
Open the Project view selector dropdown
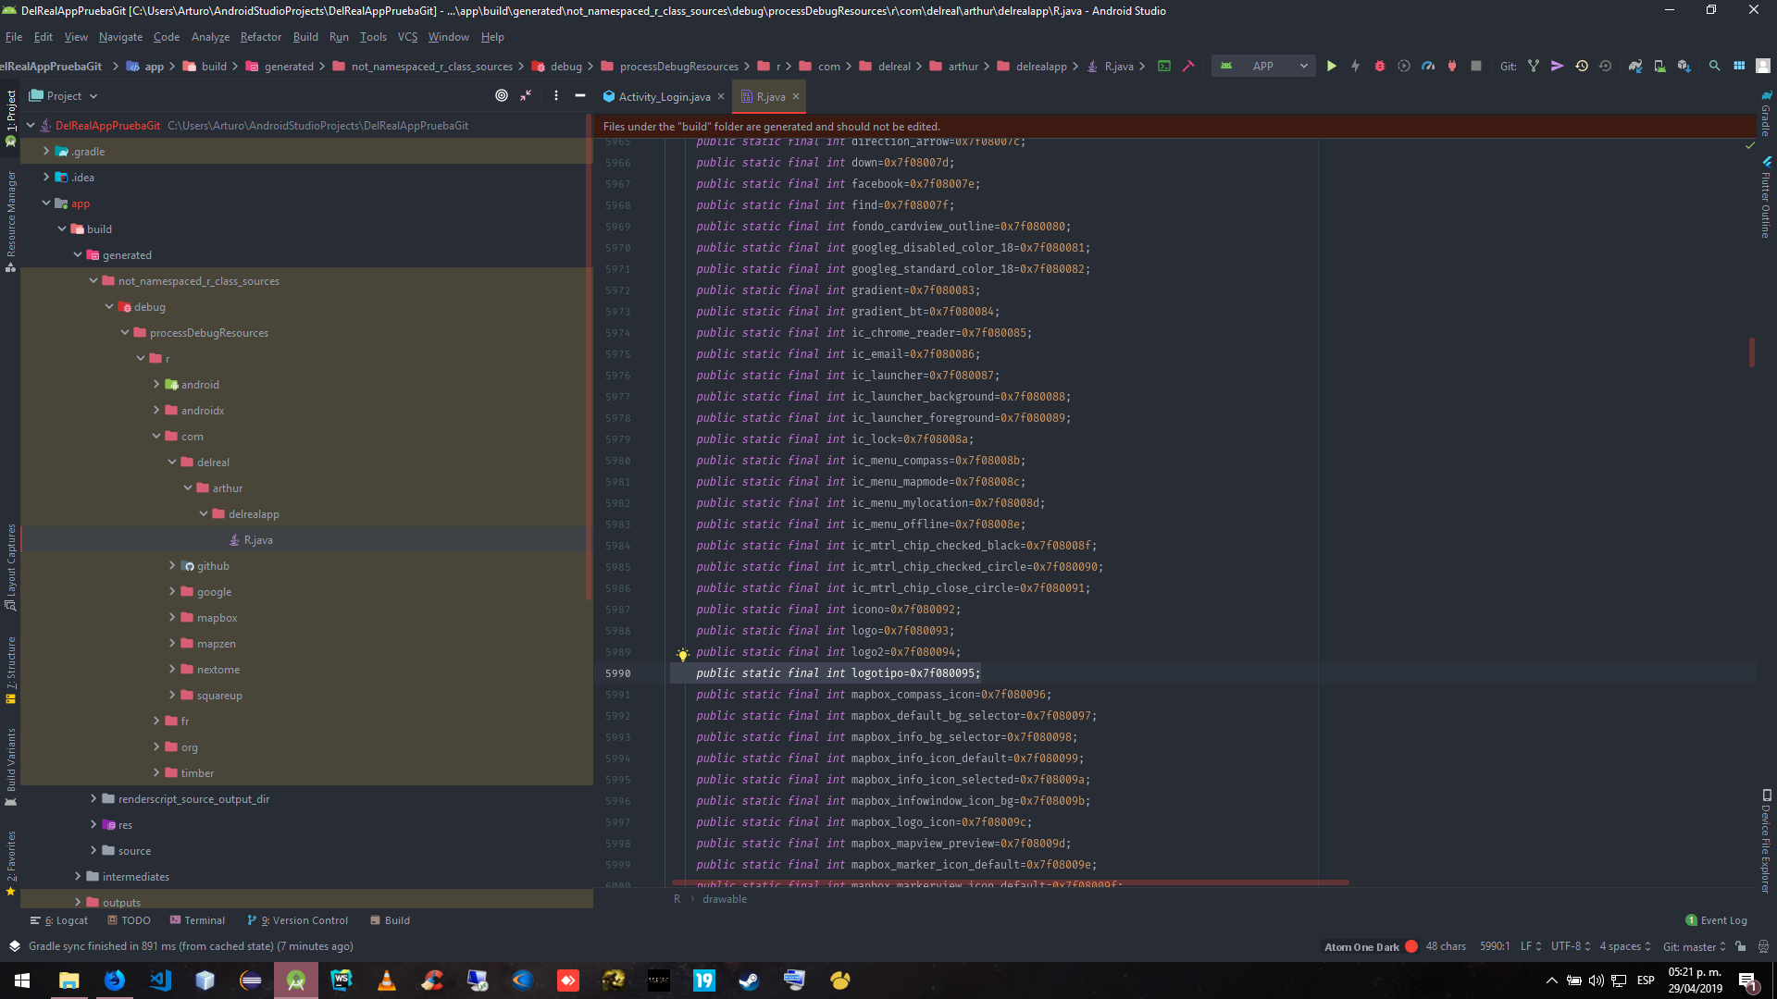(63, 95)
